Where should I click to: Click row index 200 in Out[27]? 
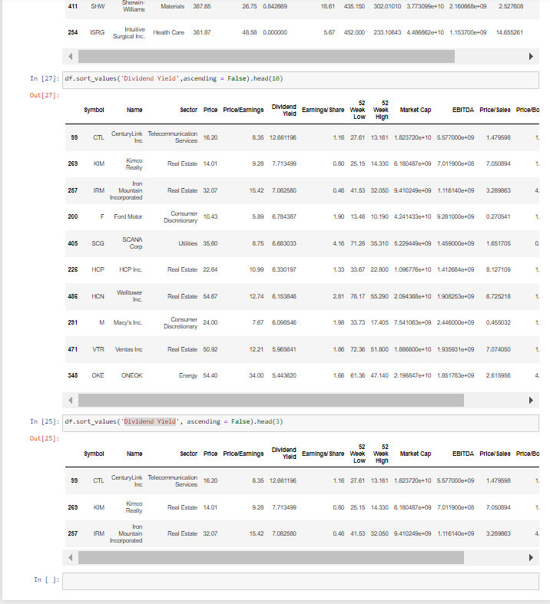73,216
